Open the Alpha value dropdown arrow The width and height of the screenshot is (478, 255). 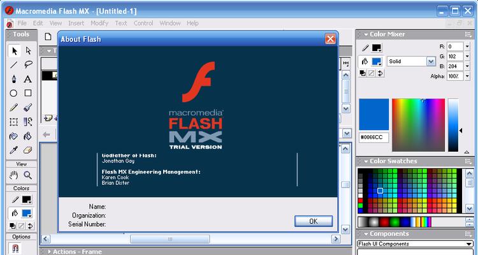coord(467,76)
